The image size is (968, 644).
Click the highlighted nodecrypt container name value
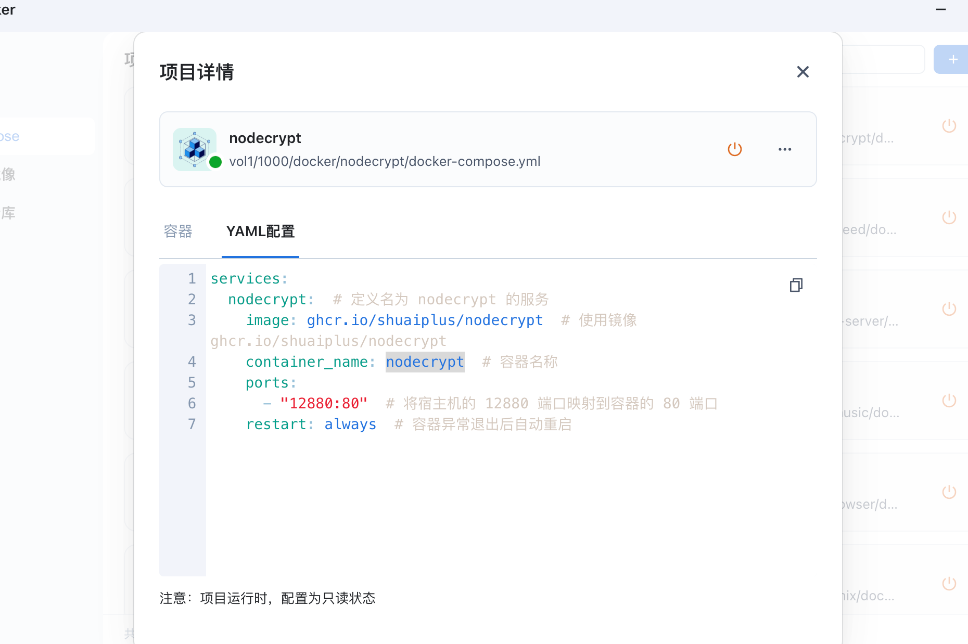point(425,362)
